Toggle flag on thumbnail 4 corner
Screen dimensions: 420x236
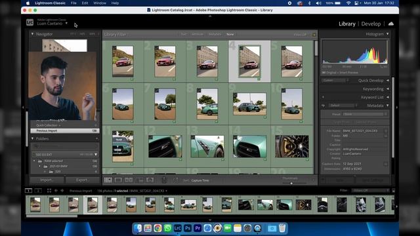[241, 49]
